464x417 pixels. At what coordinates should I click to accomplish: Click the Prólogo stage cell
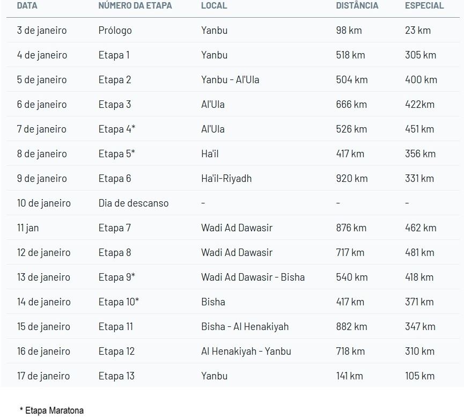(x=115, y=31)
